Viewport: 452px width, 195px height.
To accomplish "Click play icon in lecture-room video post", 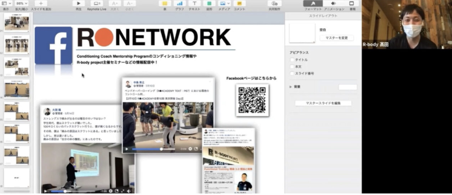I will pos(45,191).
